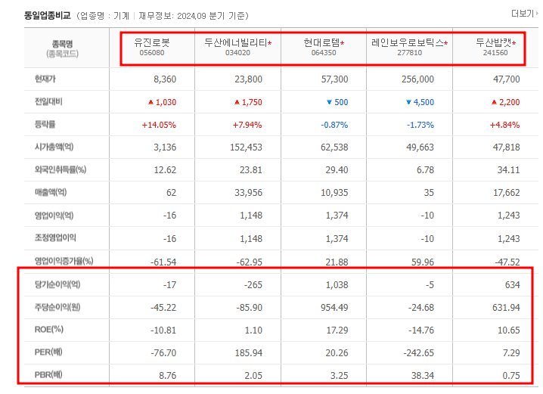This screenshot has height=394, width=543.
Task: Click the 등락률 row label
Action: click(45, 124)
